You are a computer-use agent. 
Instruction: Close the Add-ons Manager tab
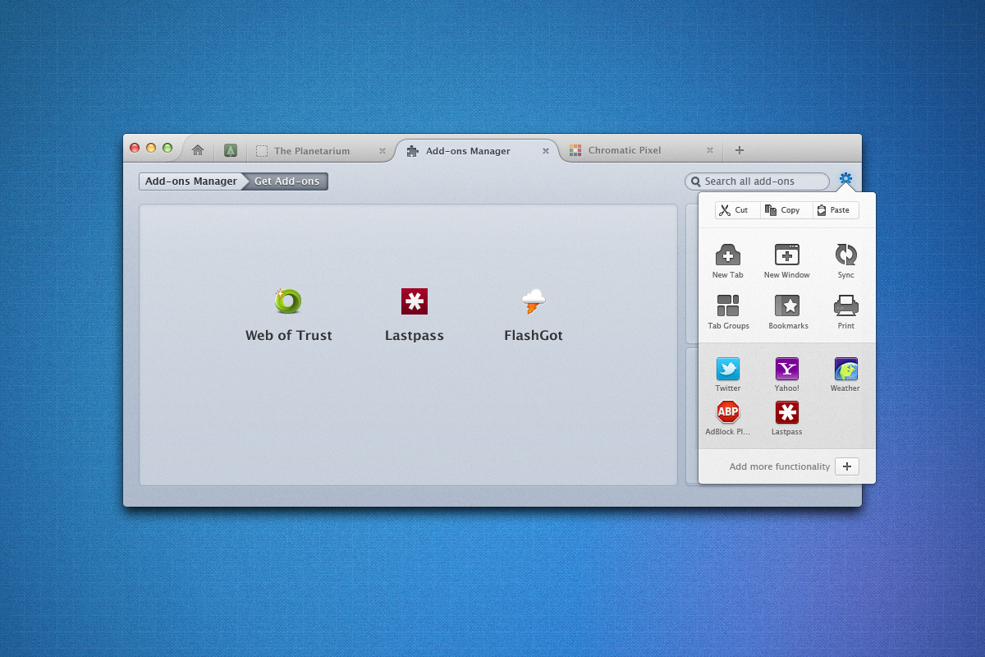tap(546, 151)
